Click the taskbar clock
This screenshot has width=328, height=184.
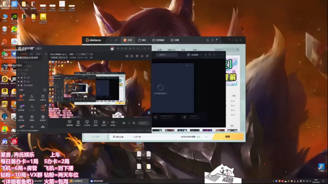coord(316,181)
